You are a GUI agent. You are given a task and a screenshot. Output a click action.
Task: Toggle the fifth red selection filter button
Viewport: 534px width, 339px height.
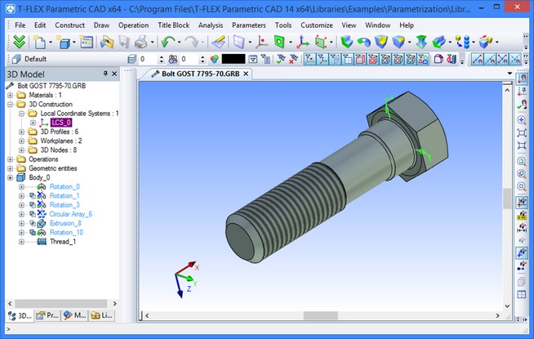(x=360, y=60)
